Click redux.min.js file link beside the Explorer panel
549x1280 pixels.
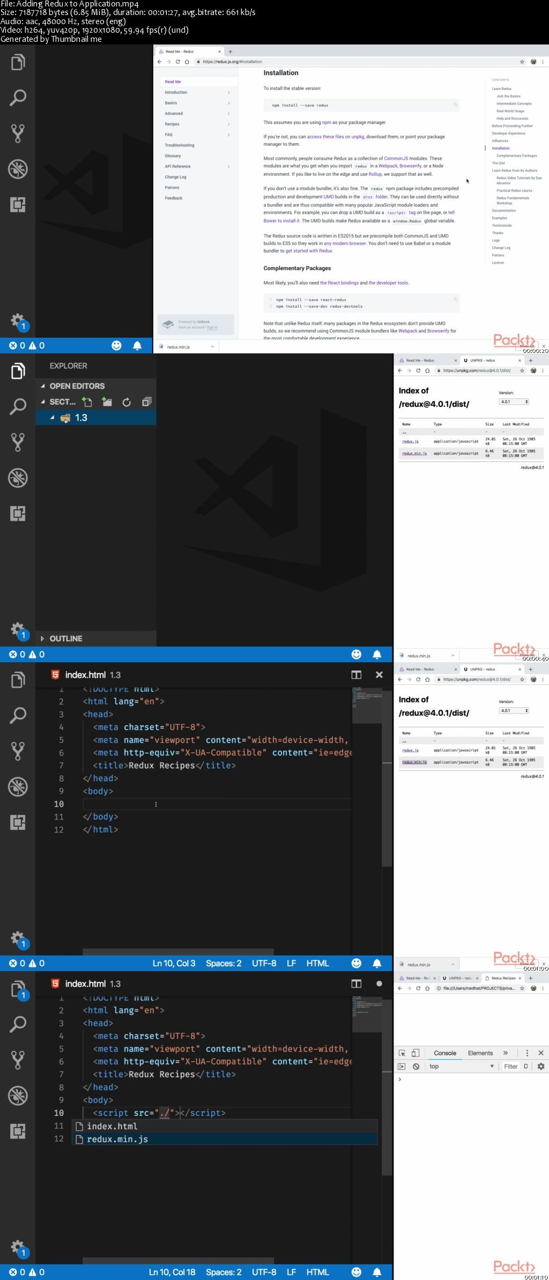[x=414, y=453]
